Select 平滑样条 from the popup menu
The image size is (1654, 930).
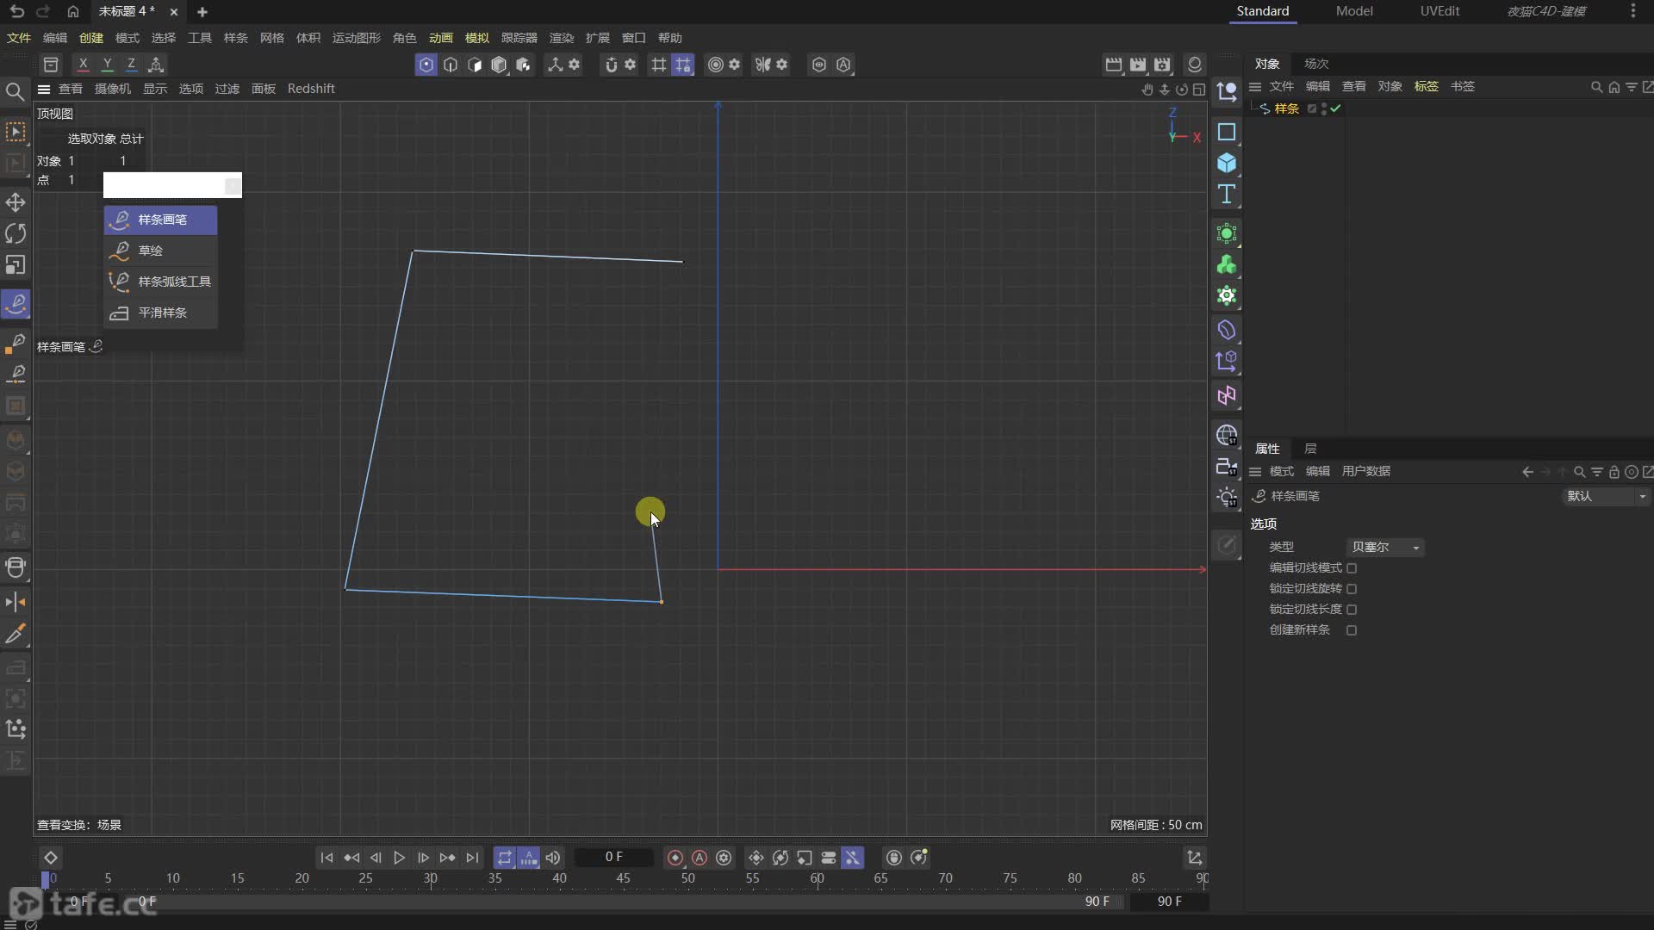click(x=161, y=313)
